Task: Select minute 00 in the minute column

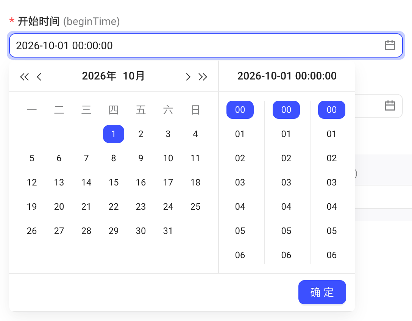Action: (x=286, y=110)
